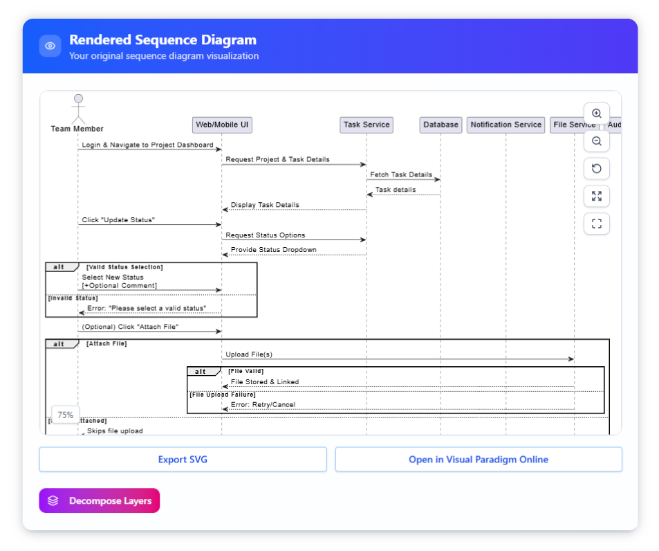Click the eye icon in the header
The height and width of the screenshot is (551, 659).
(x=50, y=46)
